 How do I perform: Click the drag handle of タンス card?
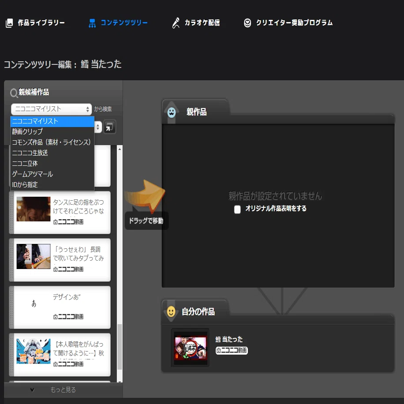coord(11,213)
